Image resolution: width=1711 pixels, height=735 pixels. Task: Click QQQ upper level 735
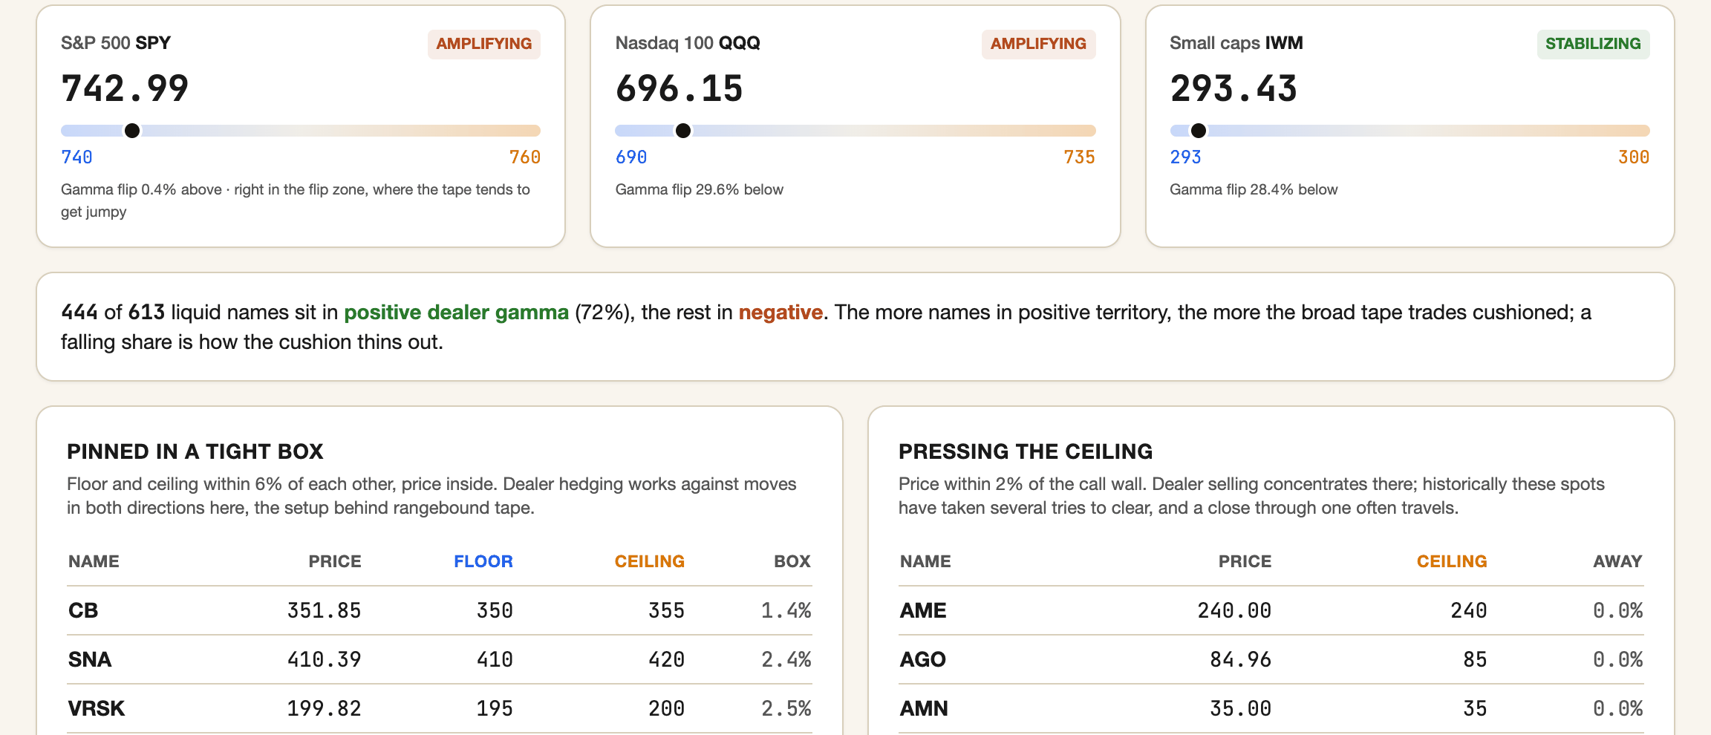(x=1079, y=157)
